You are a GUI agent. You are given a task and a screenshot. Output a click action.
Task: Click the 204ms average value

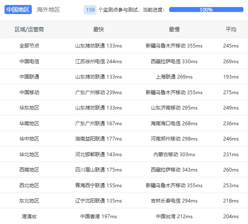coord(231,217)
